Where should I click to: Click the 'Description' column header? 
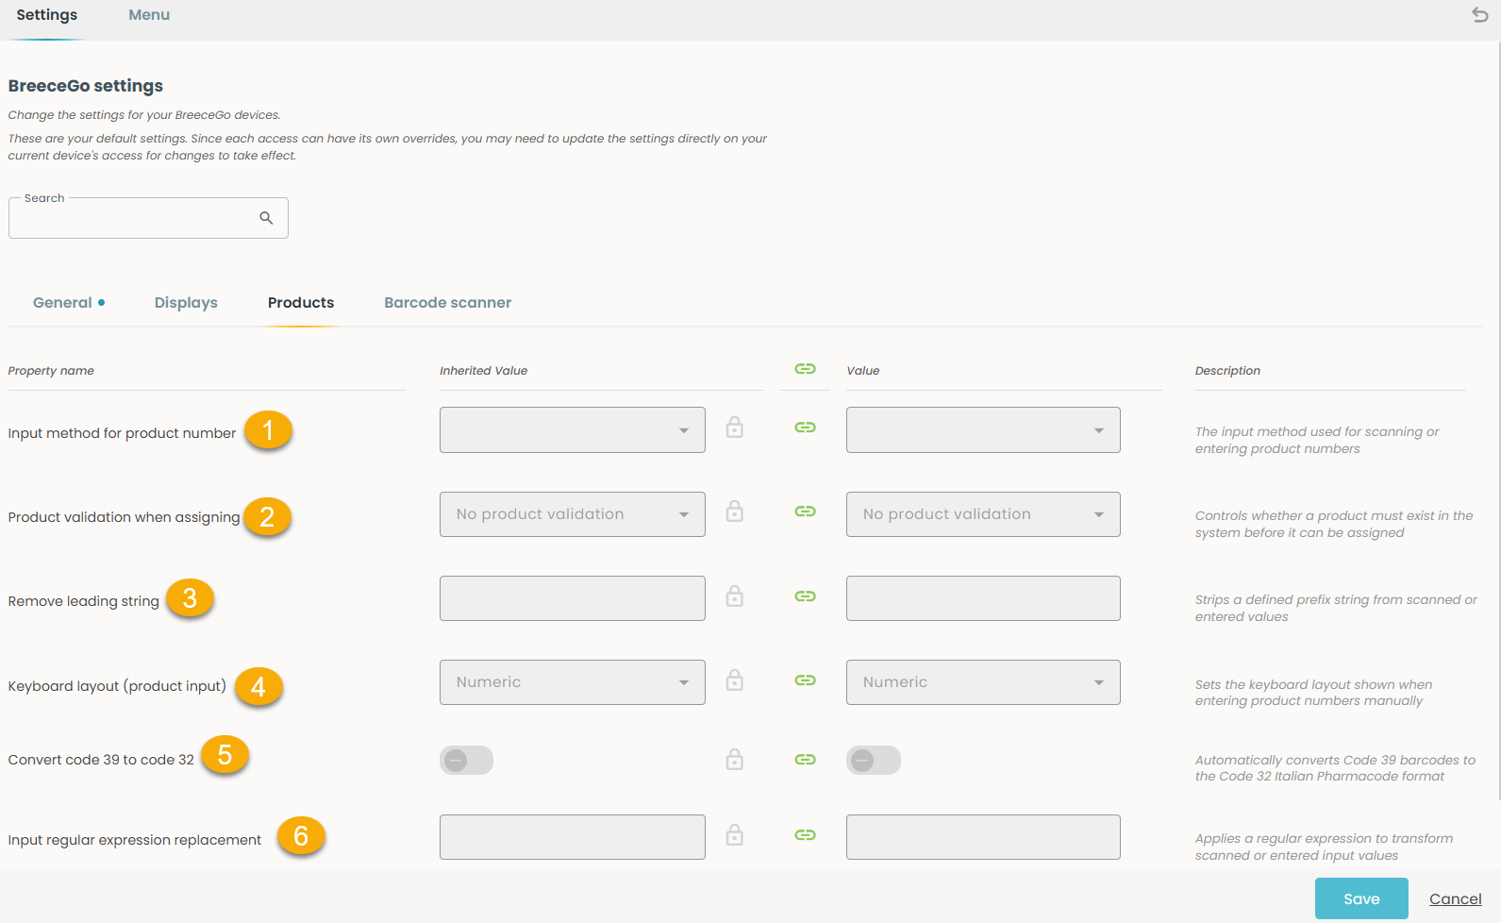click(1227, 371)
